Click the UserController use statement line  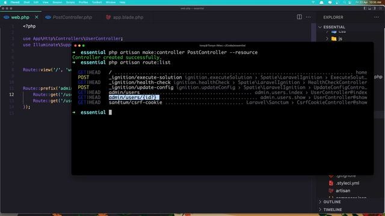coord(73,38)
